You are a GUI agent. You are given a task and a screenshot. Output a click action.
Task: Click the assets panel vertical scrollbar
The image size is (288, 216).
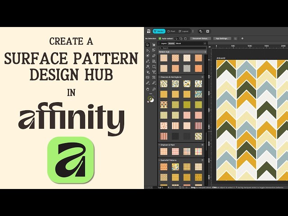206,141
